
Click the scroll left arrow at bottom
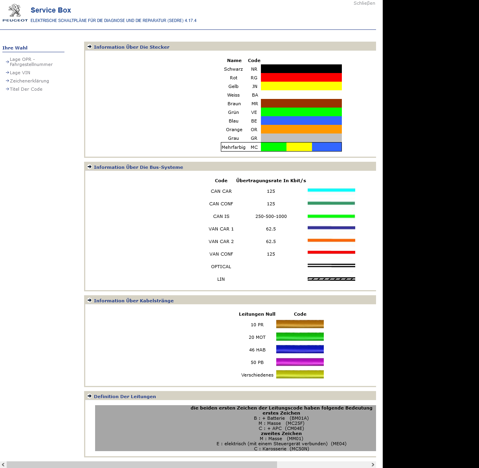4,465
